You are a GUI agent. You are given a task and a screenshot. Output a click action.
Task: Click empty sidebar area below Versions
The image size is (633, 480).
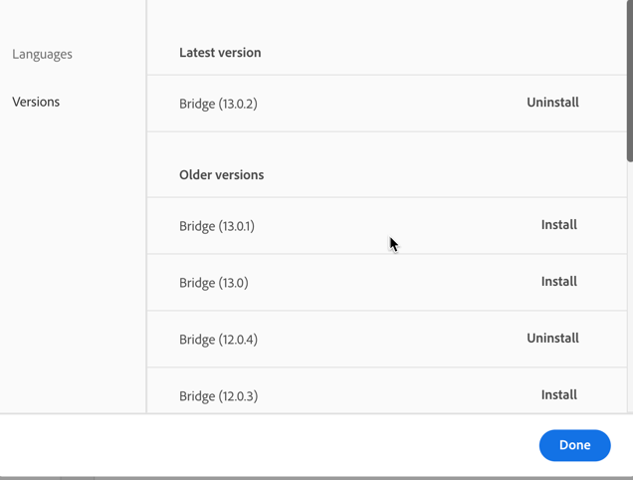72,259
